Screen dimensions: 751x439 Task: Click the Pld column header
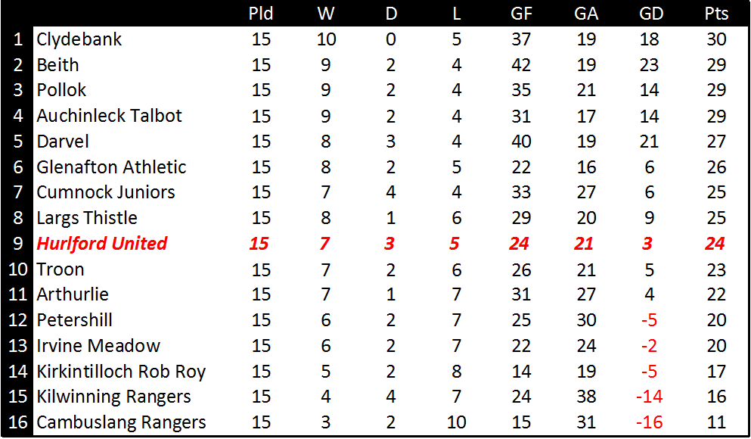261,14
